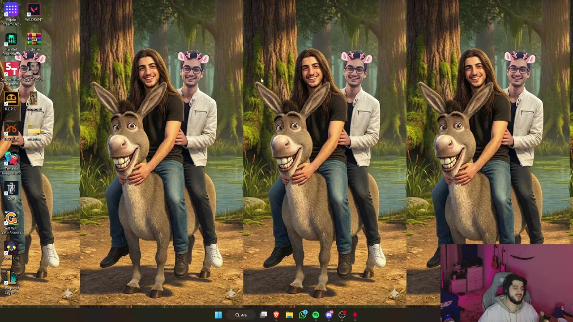Open WhatsApp from the taskbar
This screenshot has width=573, height=322.
pyautogui.click(x=303, y=315)
